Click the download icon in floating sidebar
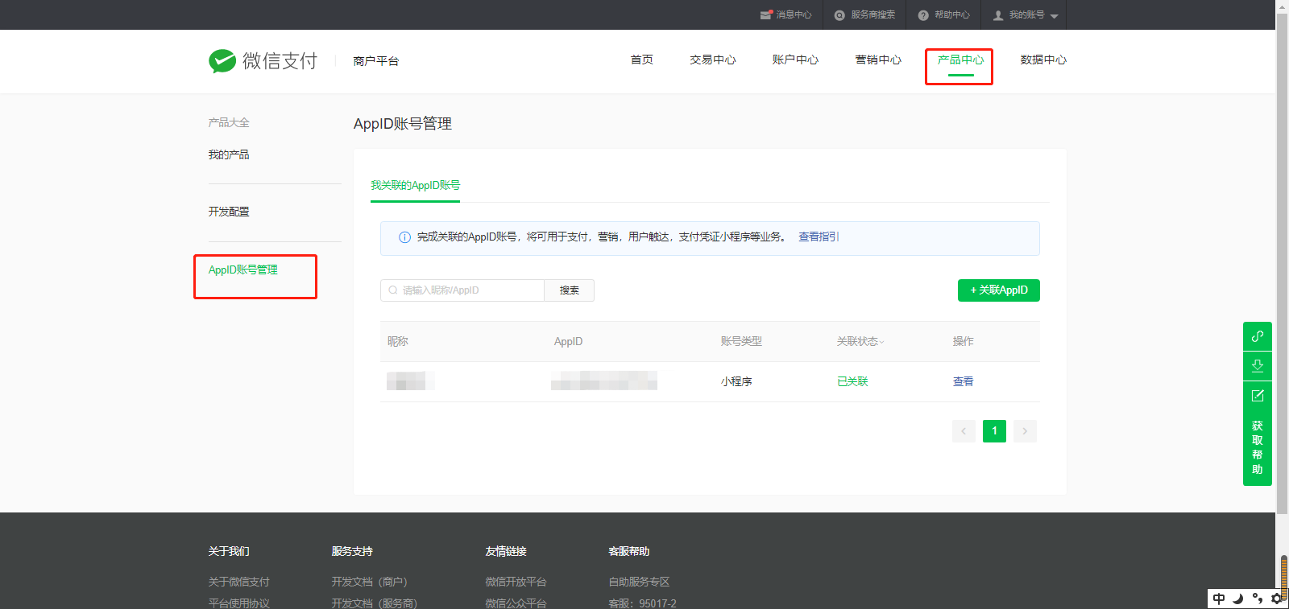 pyautogui.click(x=1258, y=366)
